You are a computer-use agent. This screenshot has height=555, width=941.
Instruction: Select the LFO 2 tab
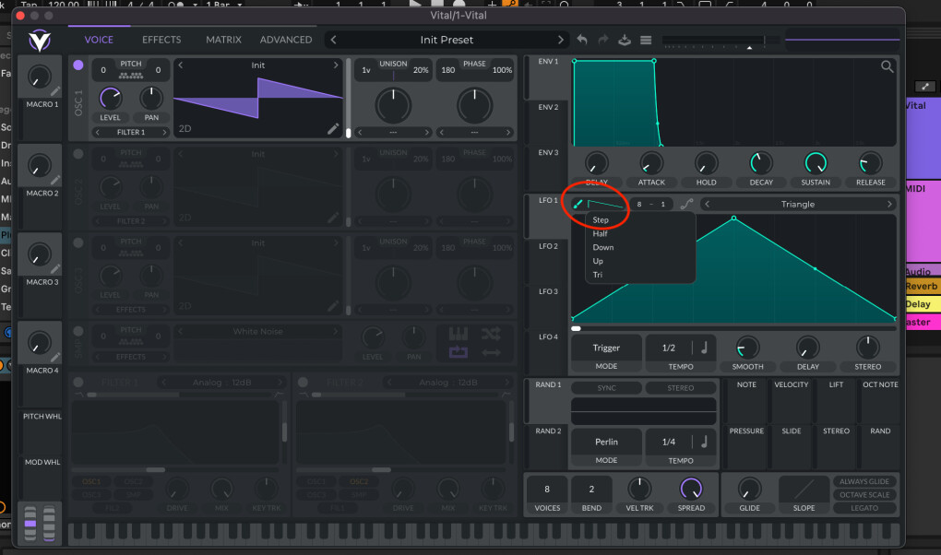548,246
